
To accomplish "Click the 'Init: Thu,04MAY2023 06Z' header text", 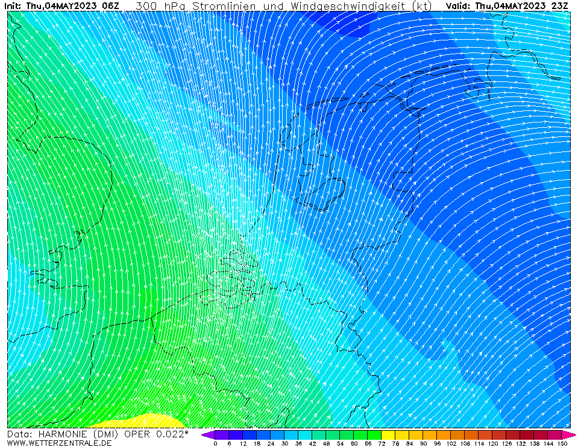I will [61, 6].
